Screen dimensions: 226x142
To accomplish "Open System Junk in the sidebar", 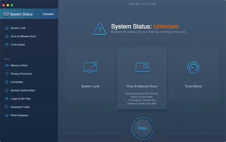I will click(18, 28).
